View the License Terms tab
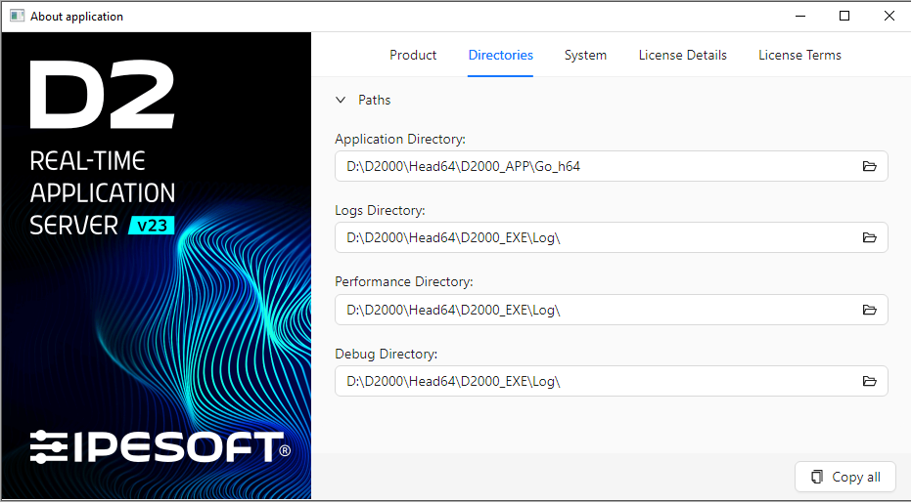 point(799,56)
